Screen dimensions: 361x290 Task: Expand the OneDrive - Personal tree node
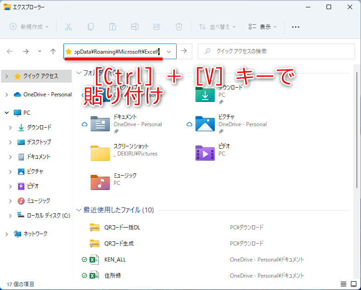pos(6,95)
